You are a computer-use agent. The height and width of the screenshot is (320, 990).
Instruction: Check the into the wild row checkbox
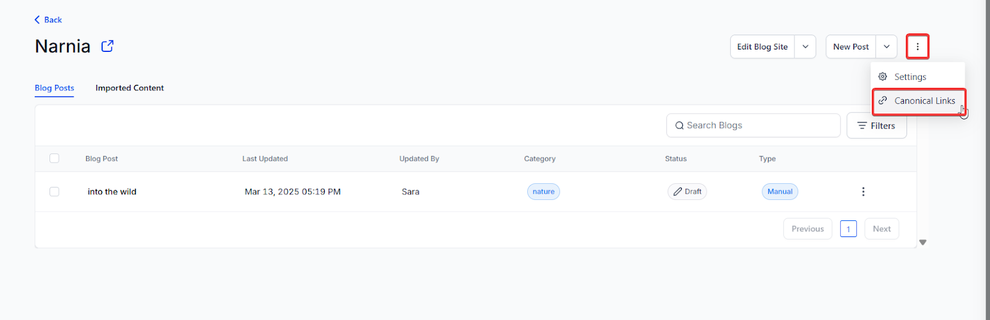point(54,192)
